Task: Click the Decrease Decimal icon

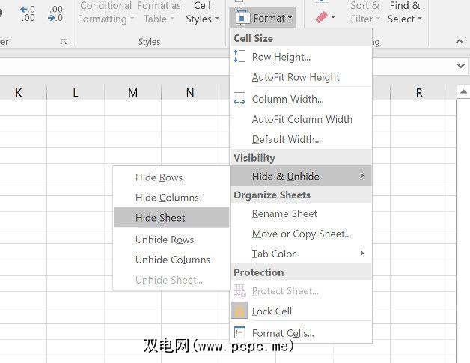Action: tap(55, 13)
